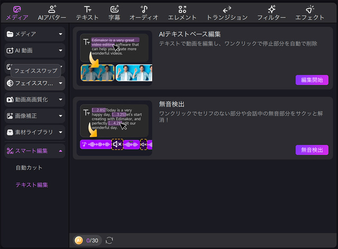Open the フィルター tab
The width and height of the screenshot is (338, 249).
[x=271, y=13]
